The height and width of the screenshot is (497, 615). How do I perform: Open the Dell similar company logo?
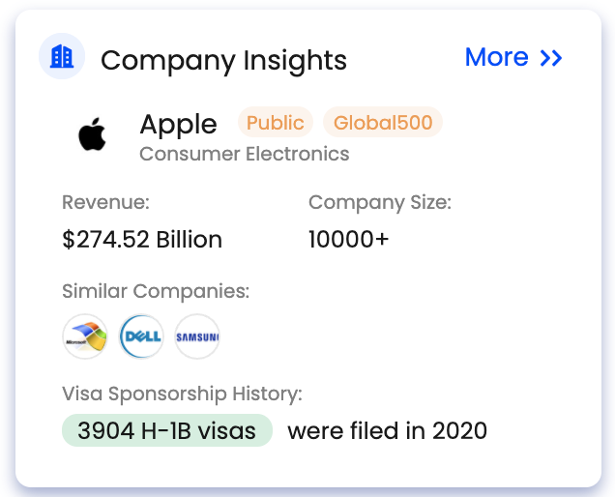pos(141,337)
